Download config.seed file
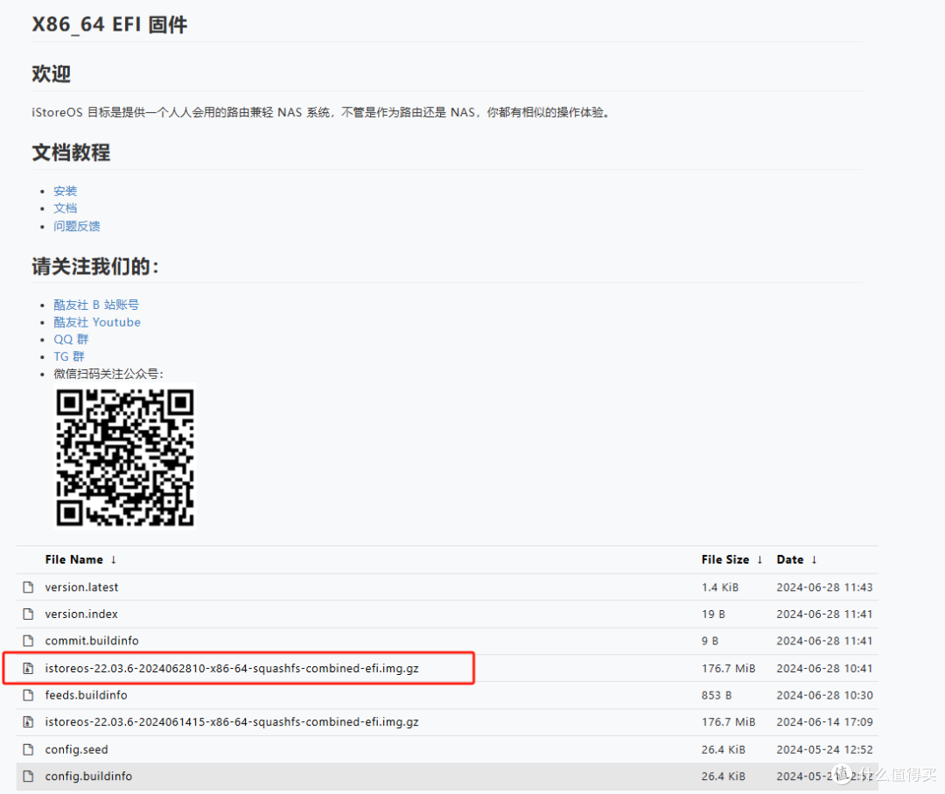This screenshot has width=945, height=794. (x=76, y=749)
